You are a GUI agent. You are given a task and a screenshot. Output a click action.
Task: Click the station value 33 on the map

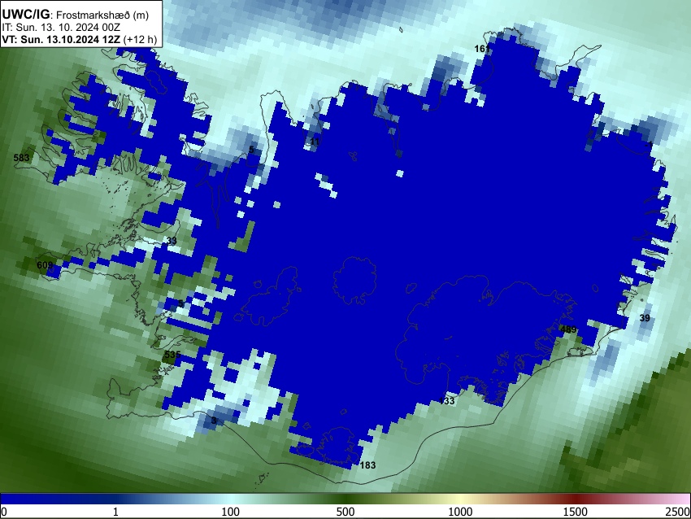(x=172, y=241)
